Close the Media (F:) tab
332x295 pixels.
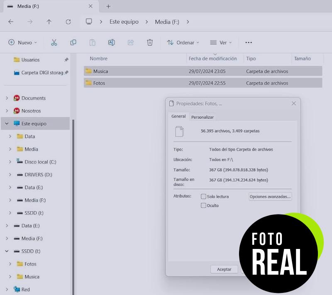(x=90, y=6)
